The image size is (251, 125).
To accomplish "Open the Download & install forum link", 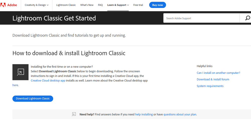I will [x=213, y=79].
